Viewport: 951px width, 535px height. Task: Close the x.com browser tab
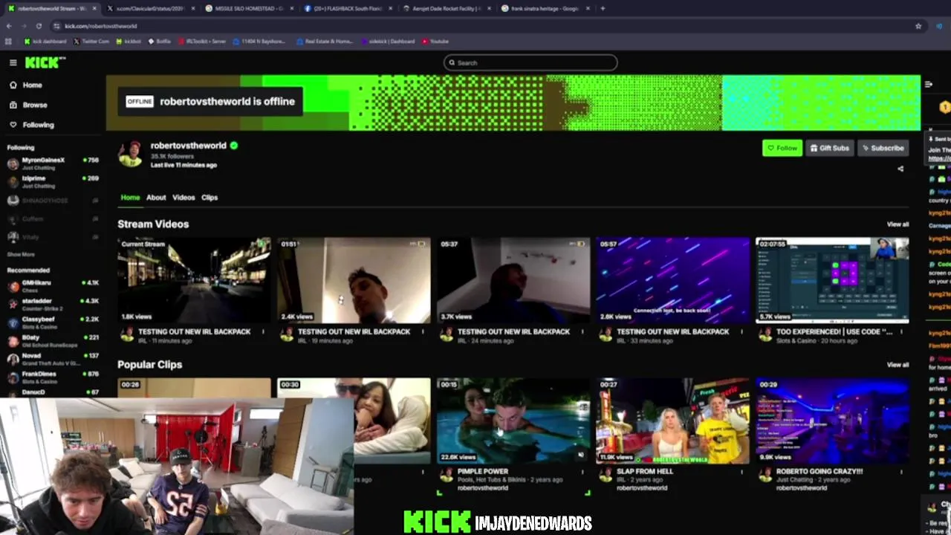pos(193,8)
